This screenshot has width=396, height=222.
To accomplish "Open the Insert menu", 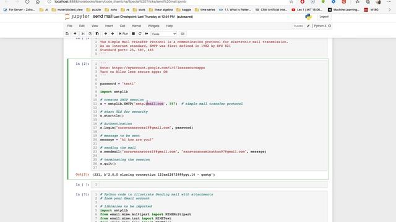I will [x=109, y=26].
